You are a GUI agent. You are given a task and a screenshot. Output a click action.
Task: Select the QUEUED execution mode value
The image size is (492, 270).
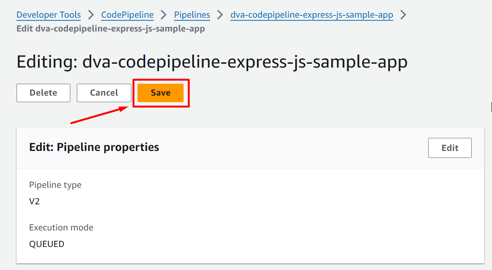tap(46, 244)
